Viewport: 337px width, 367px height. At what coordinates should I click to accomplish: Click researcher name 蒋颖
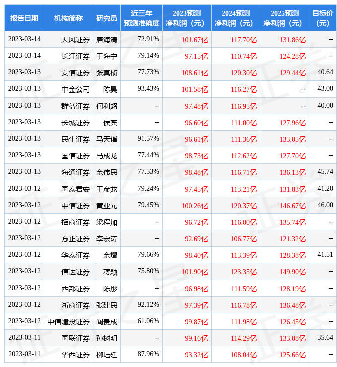(110, 272)
